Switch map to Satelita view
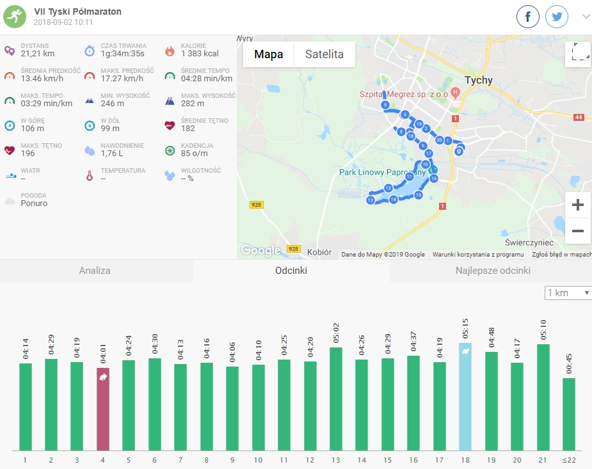This screenshot has width=592, height=469. pyautogui.click(x=324, y=54)
